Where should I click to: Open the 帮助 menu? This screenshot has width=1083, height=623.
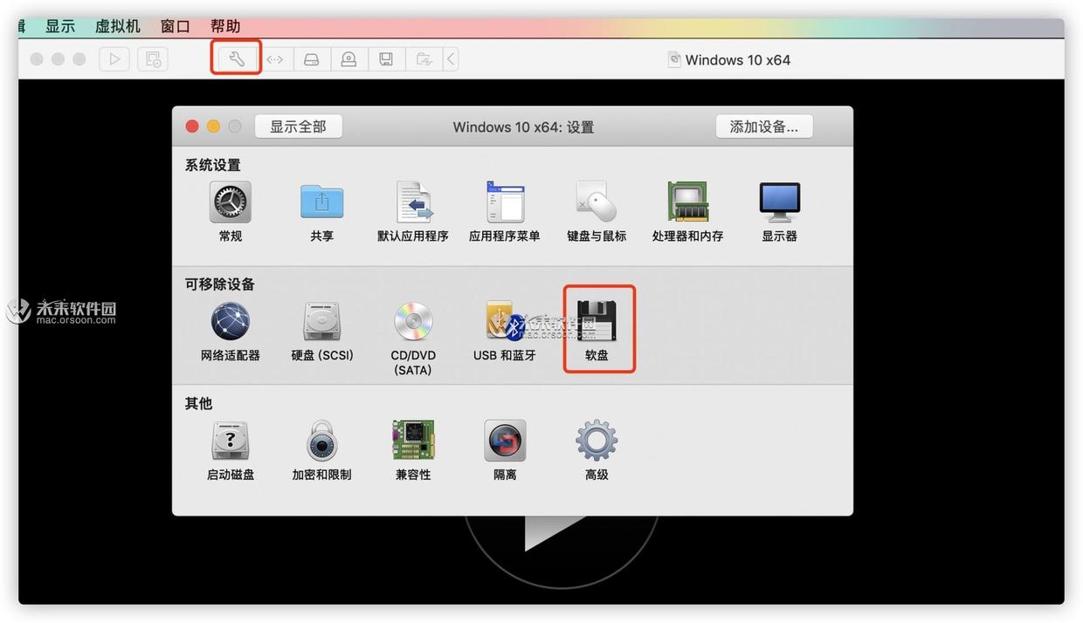225,26
